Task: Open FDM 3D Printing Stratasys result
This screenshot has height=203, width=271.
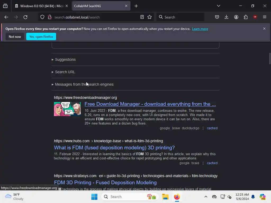Action: coord(105,183)
